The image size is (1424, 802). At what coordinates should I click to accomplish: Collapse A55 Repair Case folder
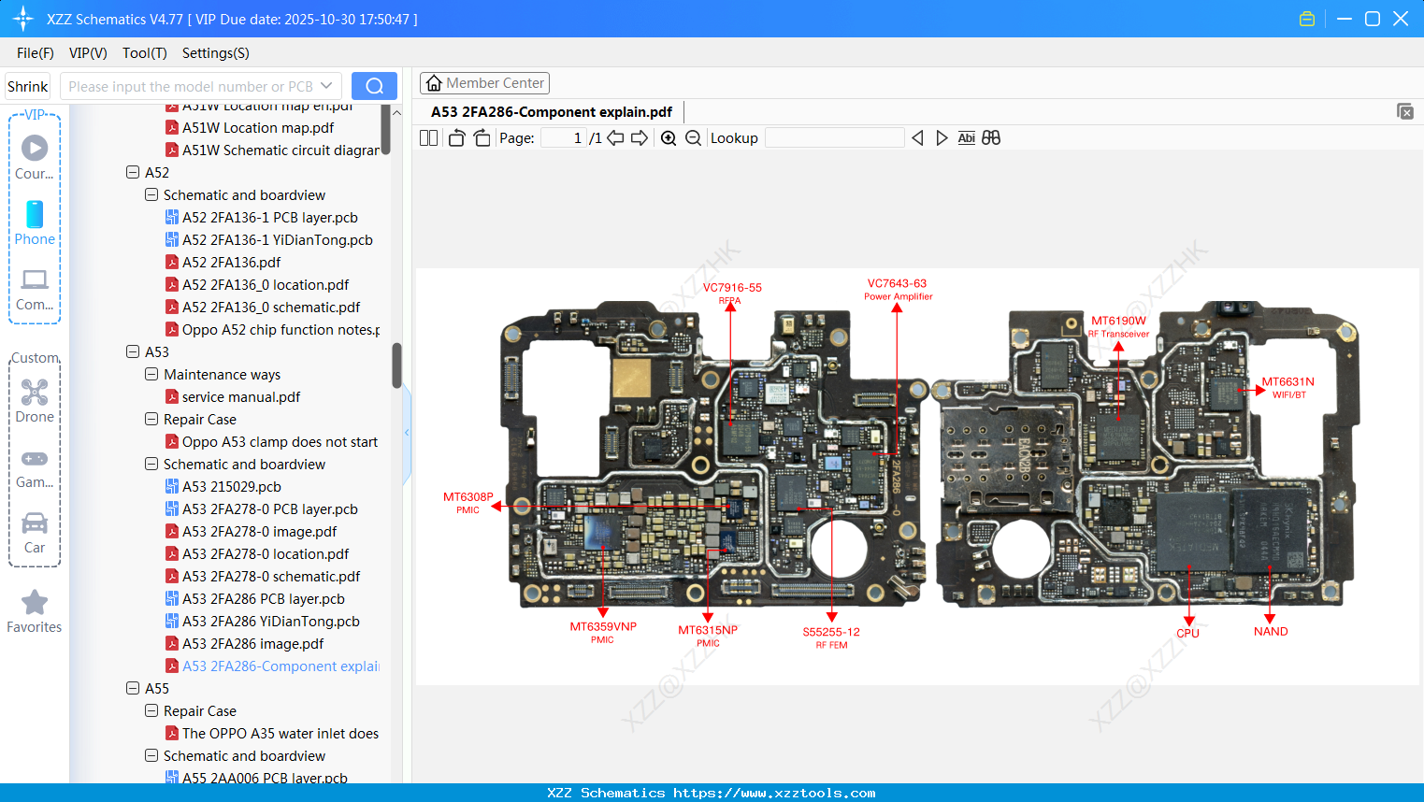(151, 711)
